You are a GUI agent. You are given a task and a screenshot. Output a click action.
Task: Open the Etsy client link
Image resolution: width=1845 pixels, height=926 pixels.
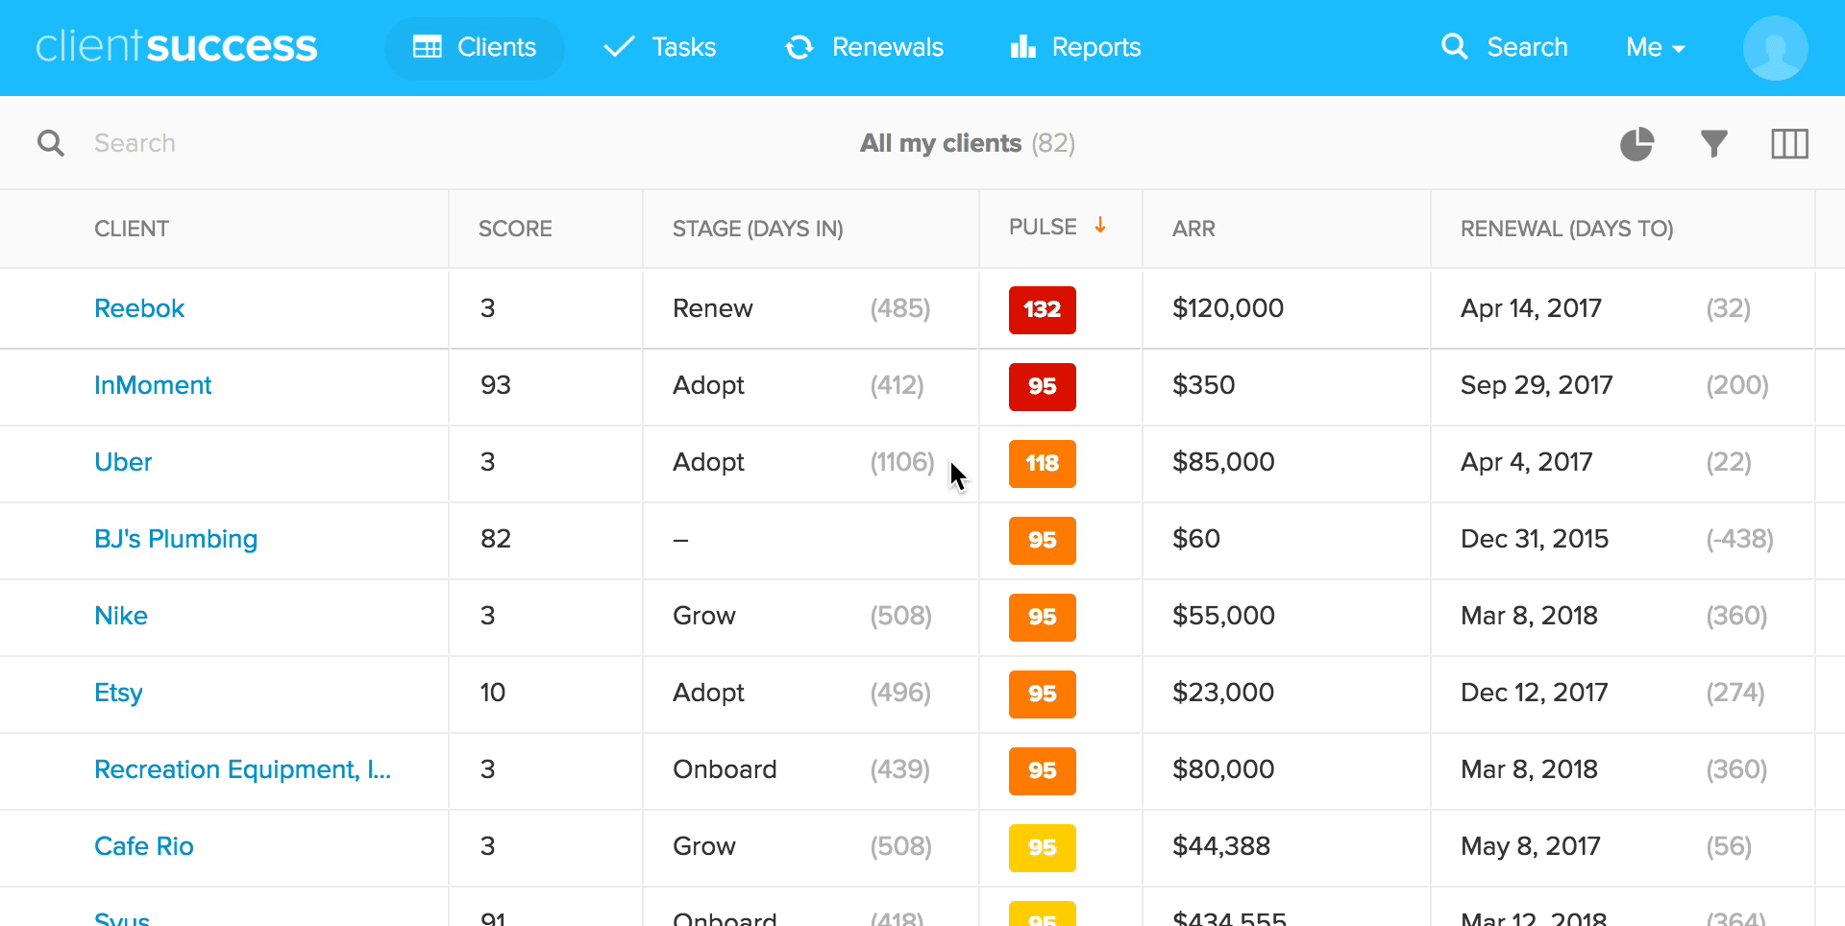(118, 693)
